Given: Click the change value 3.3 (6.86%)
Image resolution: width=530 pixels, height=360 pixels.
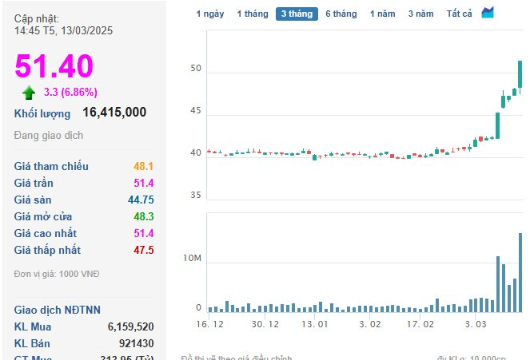Looking at the screenshot, I should point(70,92).
